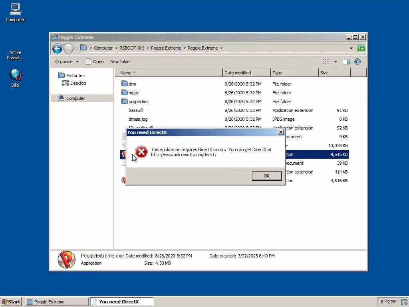Image resolution: width=409 pixels, height=307 pixels.
Task: Select Computer in the address breadcrumb
Action: tap(103, 48)
